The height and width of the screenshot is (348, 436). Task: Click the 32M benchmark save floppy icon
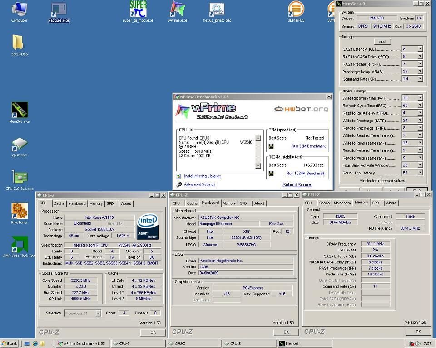[271, 146]
